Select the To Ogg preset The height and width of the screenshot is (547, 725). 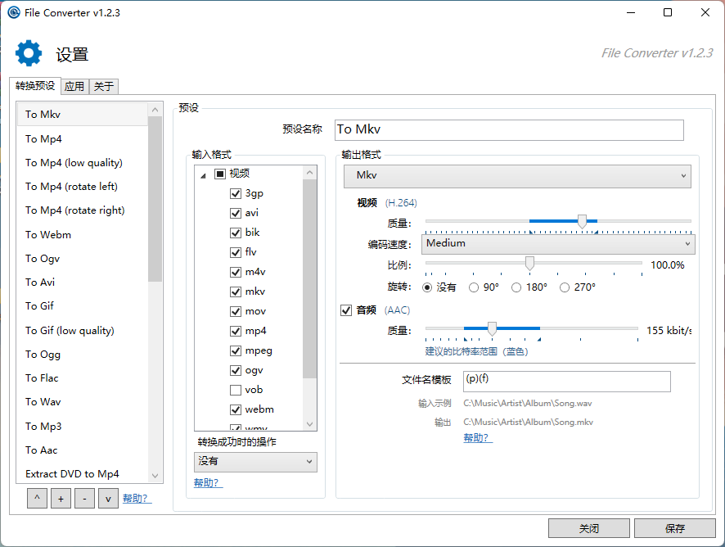[83, 355]
